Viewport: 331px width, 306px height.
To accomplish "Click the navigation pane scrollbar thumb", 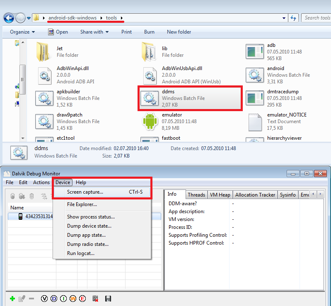I will [23, 80].
